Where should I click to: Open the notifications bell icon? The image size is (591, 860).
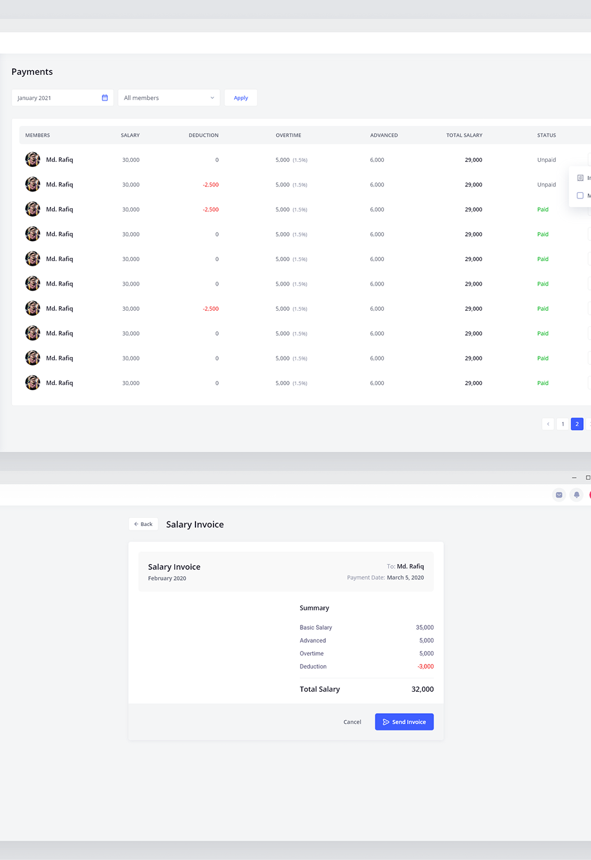click(x=577, y=494)
